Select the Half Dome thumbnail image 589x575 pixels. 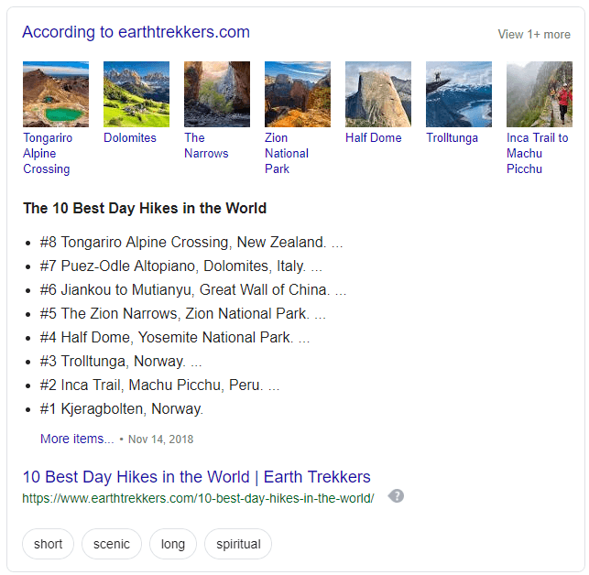(x=378, y=94)
